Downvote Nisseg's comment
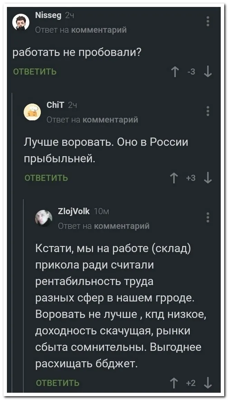 (x=208, y=72)
